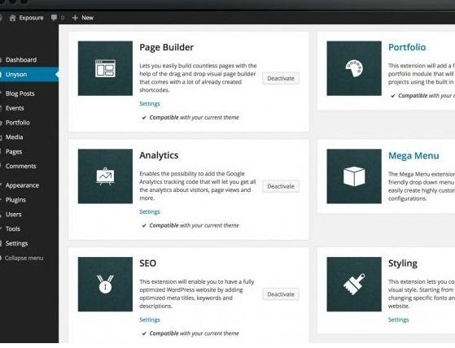Click the Exposure home icon in admin bar
The image size is (455, 348).
pos(12,18)
